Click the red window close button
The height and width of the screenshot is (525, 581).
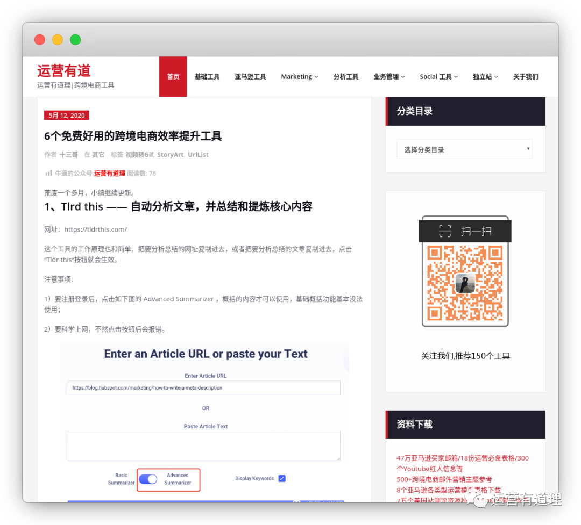[40, 40]
